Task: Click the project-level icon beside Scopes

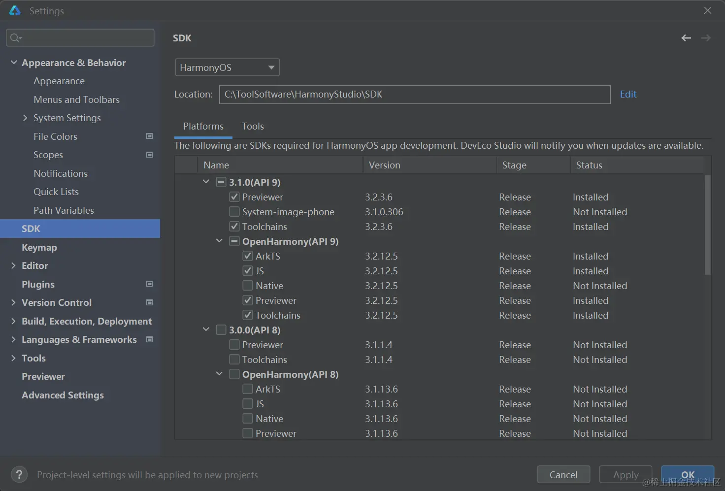Action: (x=150, y=155)
